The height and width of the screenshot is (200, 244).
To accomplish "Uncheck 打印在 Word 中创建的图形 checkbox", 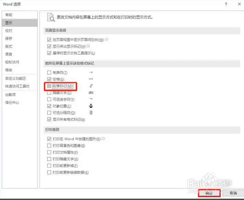I will click(x=49, y=139).
